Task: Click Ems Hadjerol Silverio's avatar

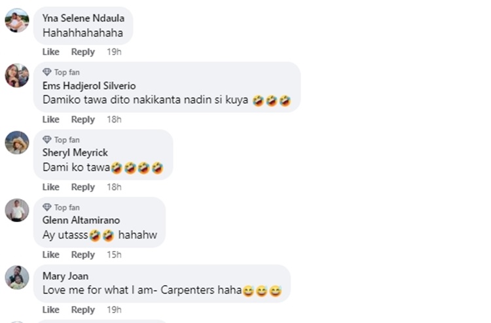Action: click(17, 75)
